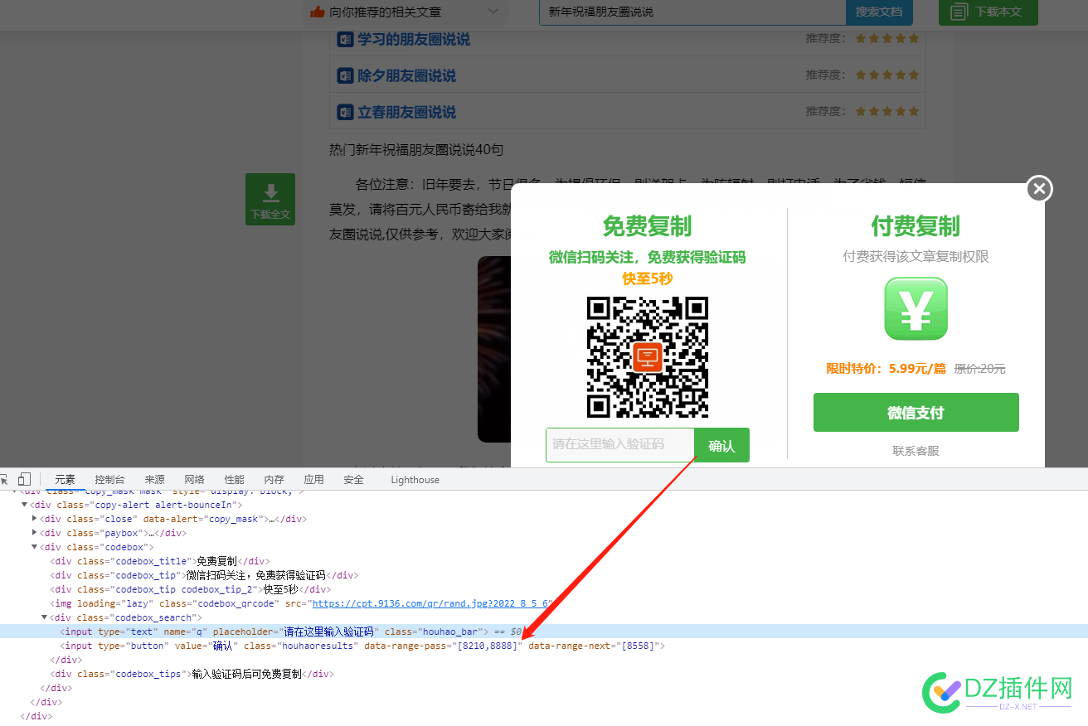This screenshot has width=1088, height=726.
Task: Click the green yuan payment icon
Action: [x=916, y=308]
